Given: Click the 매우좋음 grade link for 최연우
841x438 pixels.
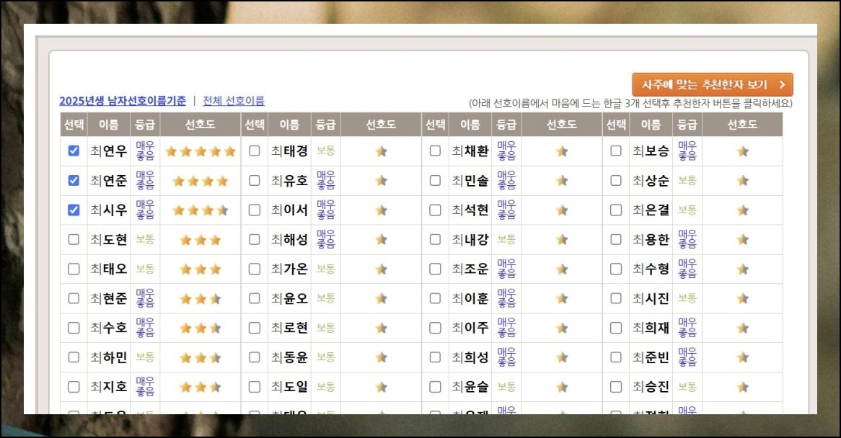Looking at the screenshot, I should pos(145,151).
